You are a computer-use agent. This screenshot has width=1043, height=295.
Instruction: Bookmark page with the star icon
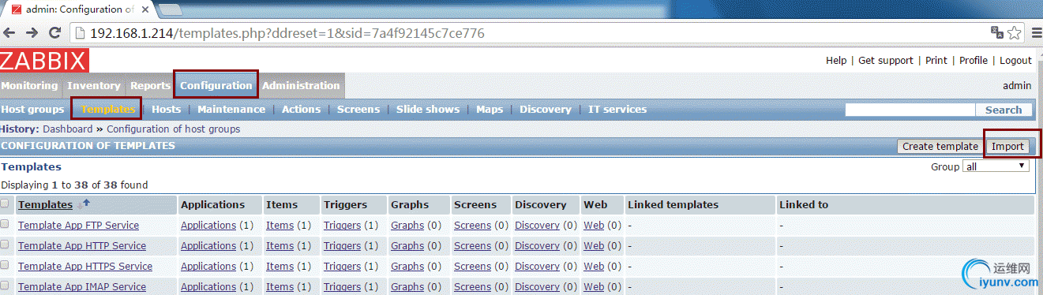(x=1015, y=33)
